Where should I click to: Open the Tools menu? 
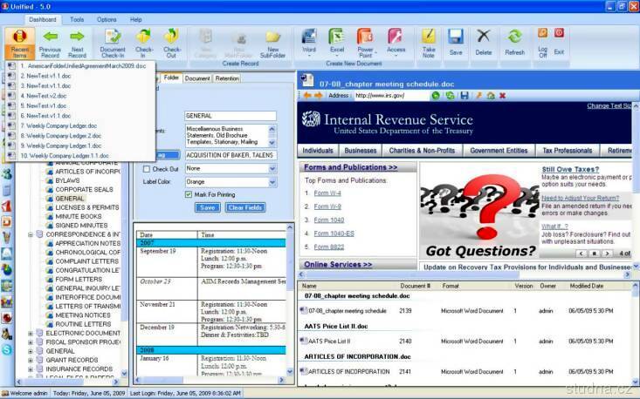pos(77,19)
